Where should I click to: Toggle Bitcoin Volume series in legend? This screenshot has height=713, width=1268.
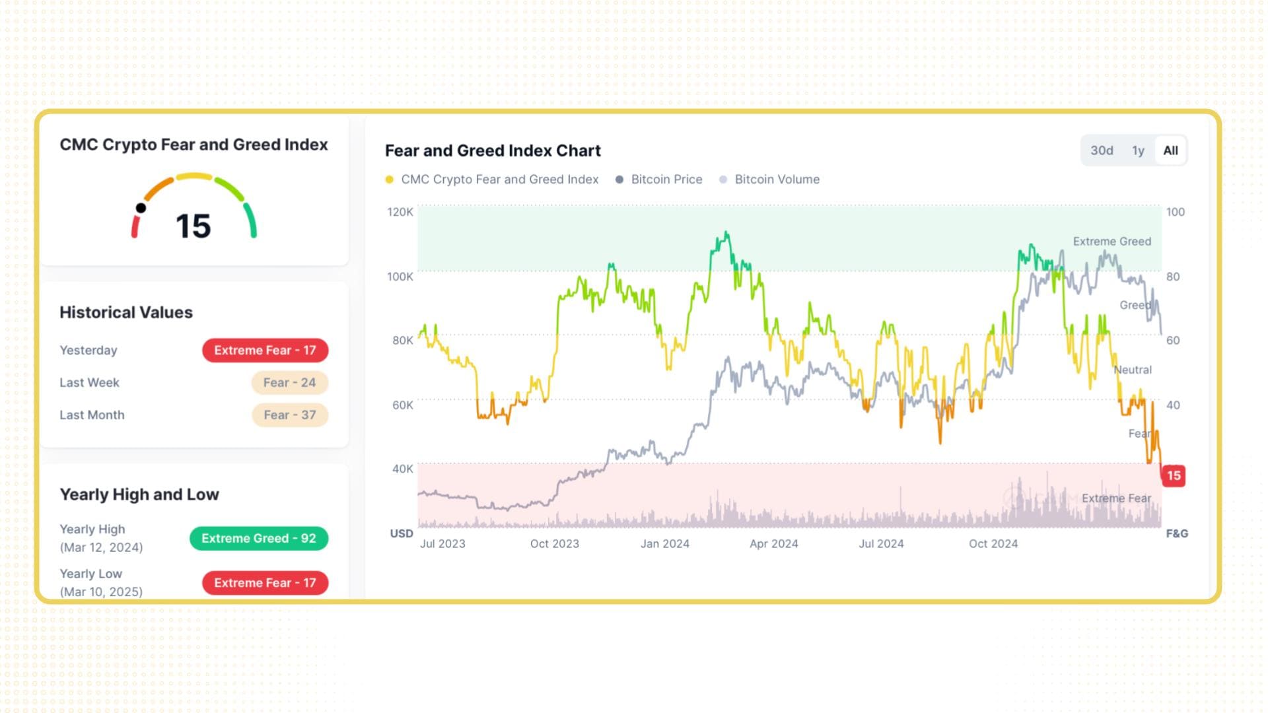tap(777, 180)
